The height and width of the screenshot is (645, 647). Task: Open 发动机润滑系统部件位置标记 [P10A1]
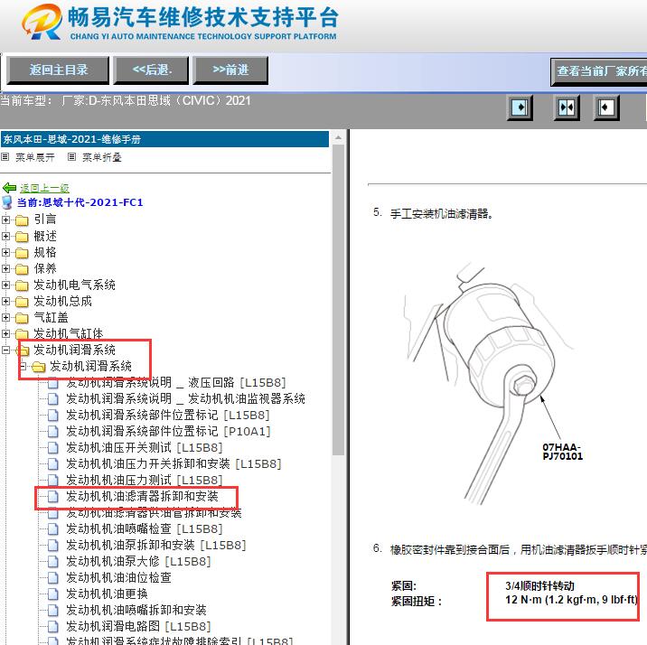(x=168, y=431)
